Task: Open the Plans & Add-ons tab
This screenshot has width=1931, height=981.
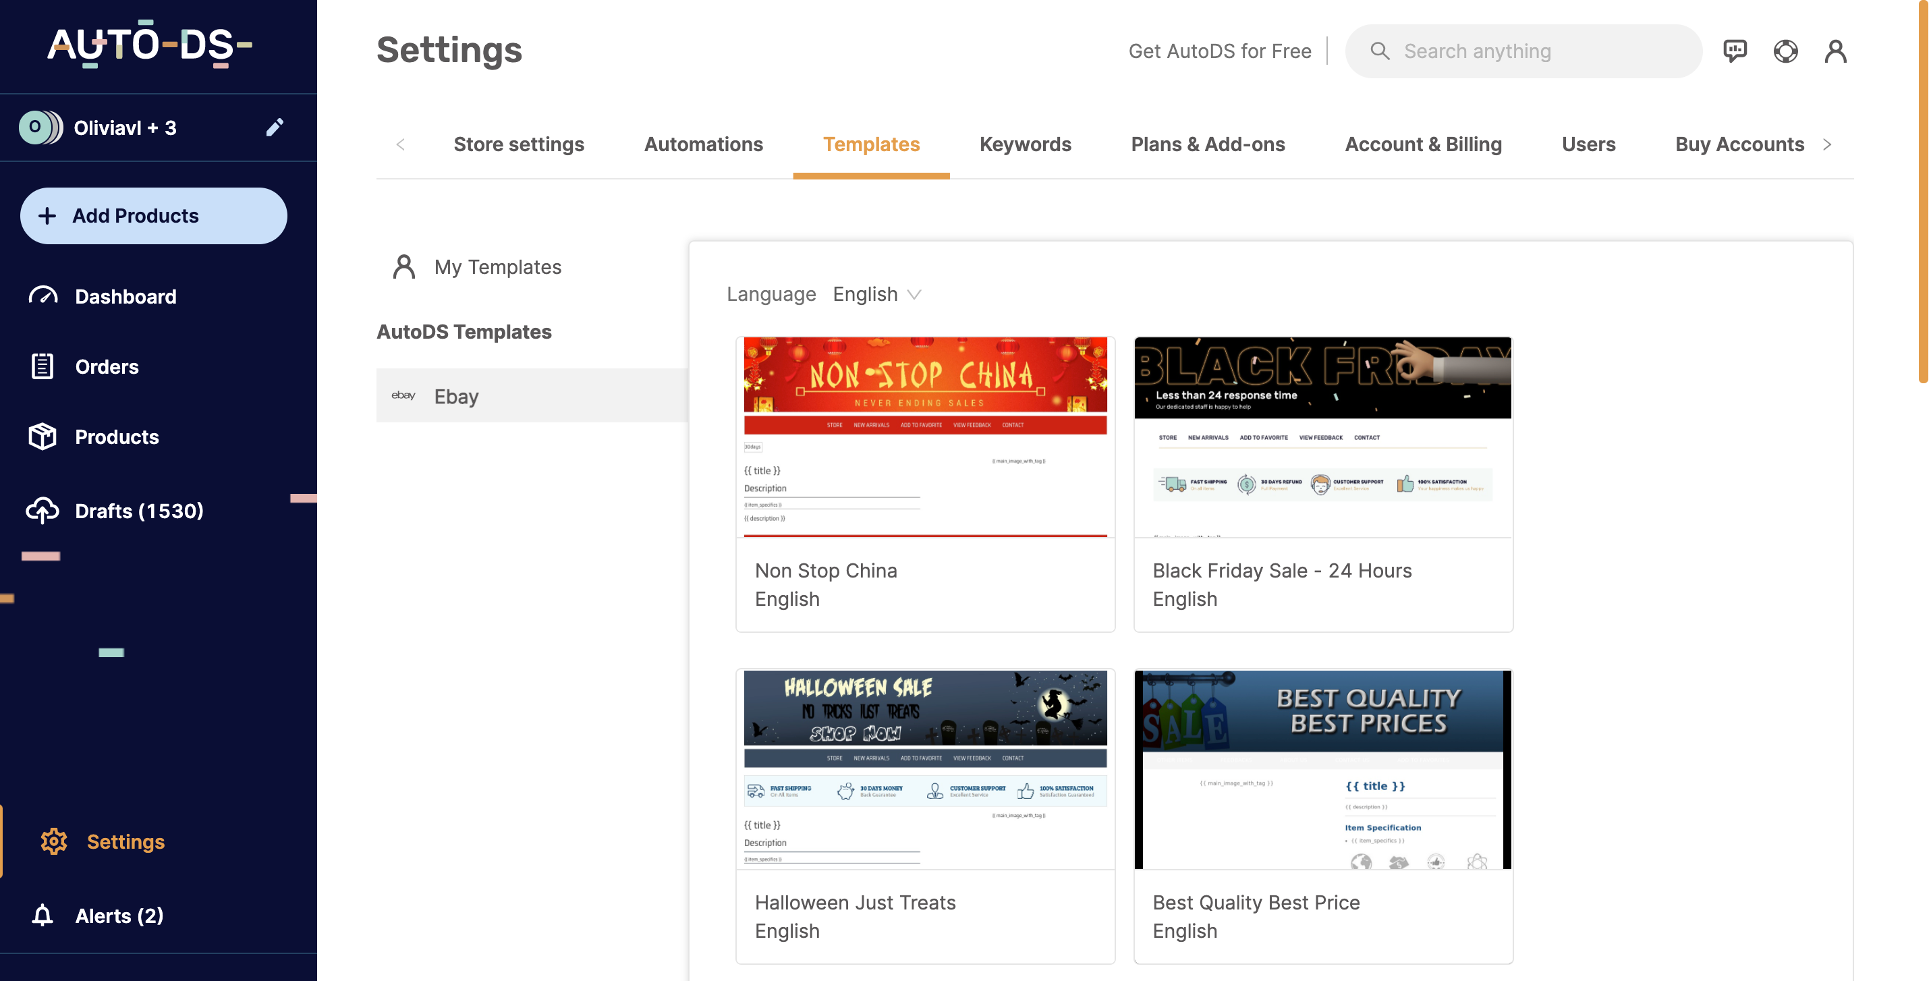Action: coord(1208,144)
